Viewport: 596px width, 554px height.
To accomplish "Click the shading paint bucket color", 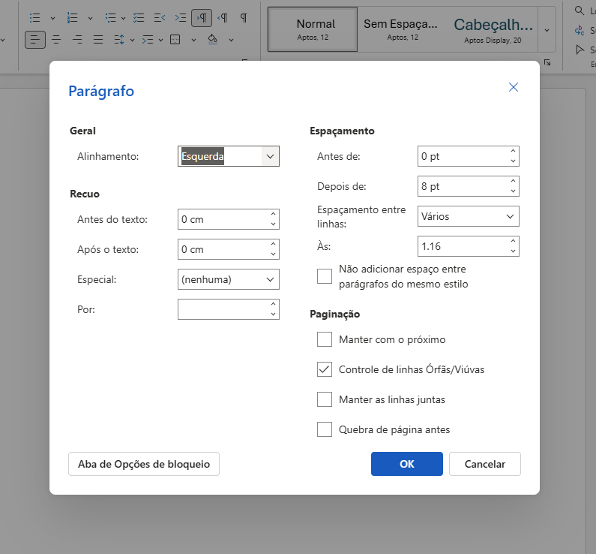I will [211, 40].
